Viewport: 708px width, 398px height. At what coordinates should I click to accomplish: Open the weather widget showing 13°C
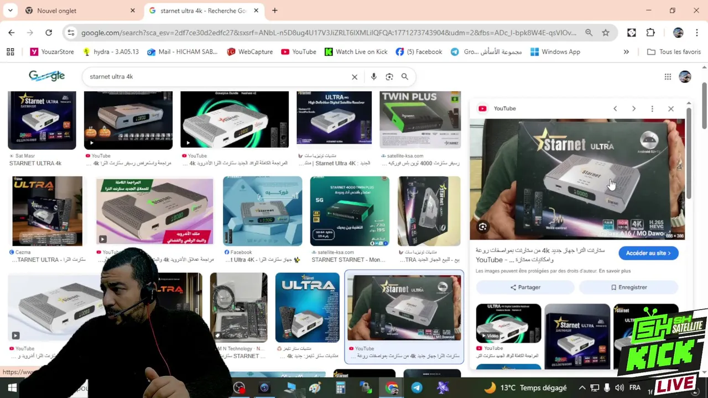click(x=524, y=388)
